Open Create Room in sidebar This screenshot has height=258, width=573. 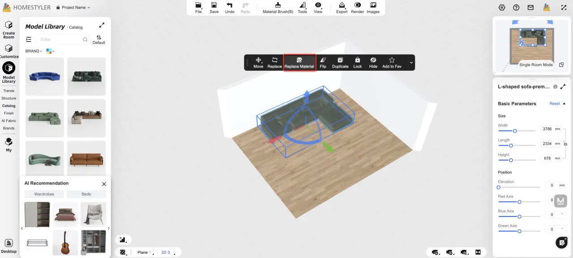pos(9,30)
